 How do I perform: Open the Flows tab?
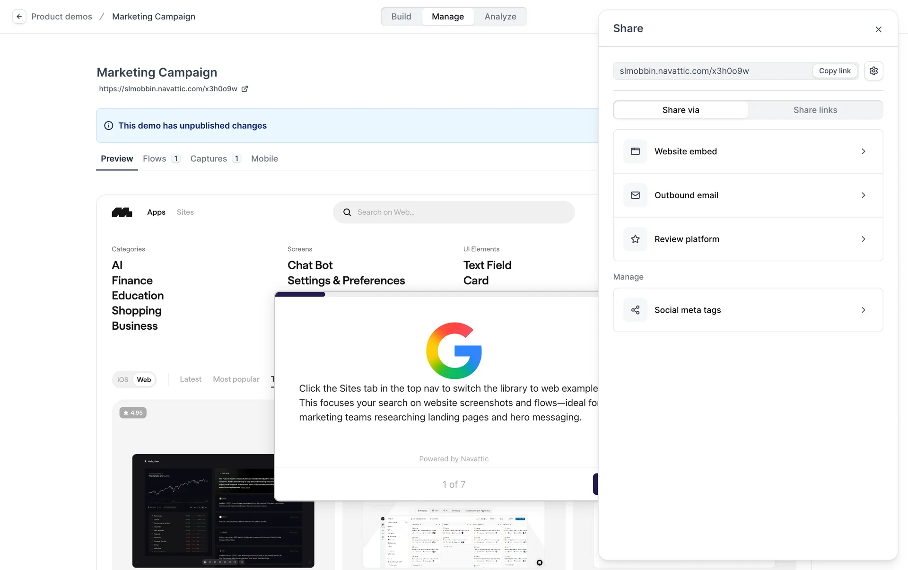pos(155,159)
